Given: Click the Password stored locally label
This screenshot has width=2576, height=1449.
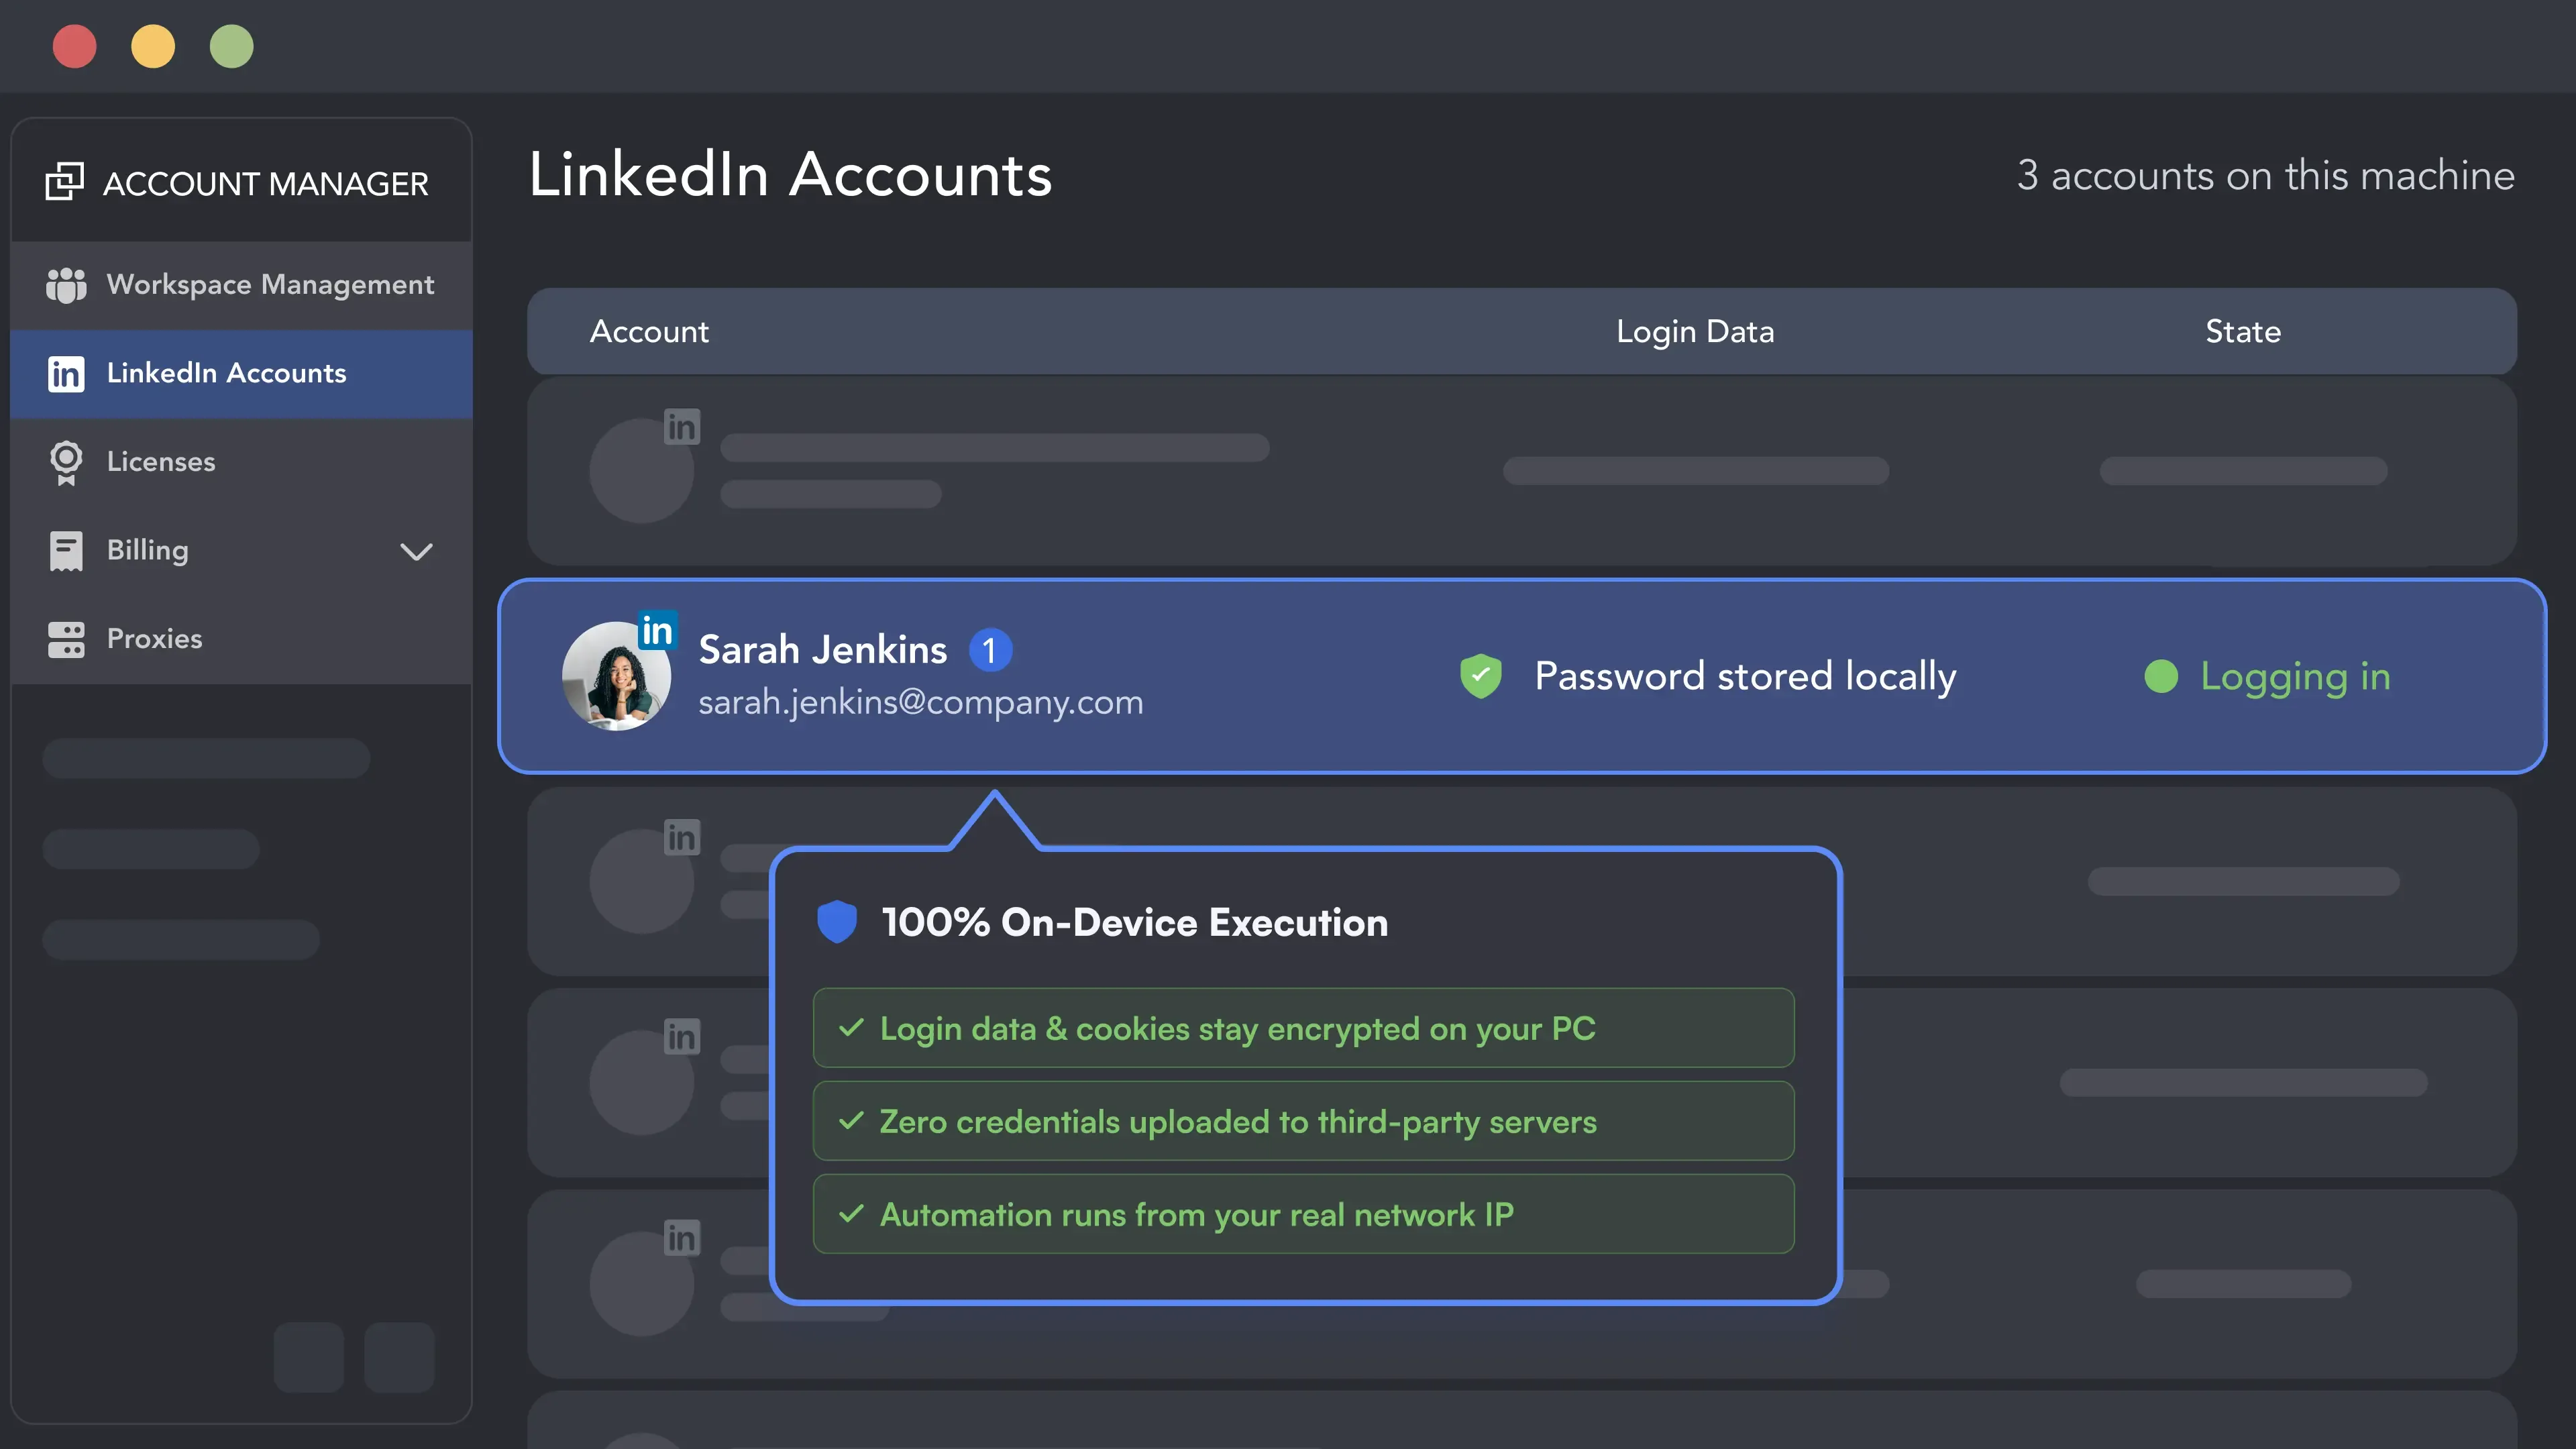Looking at the screenshot, I should tap(1745, 677).
